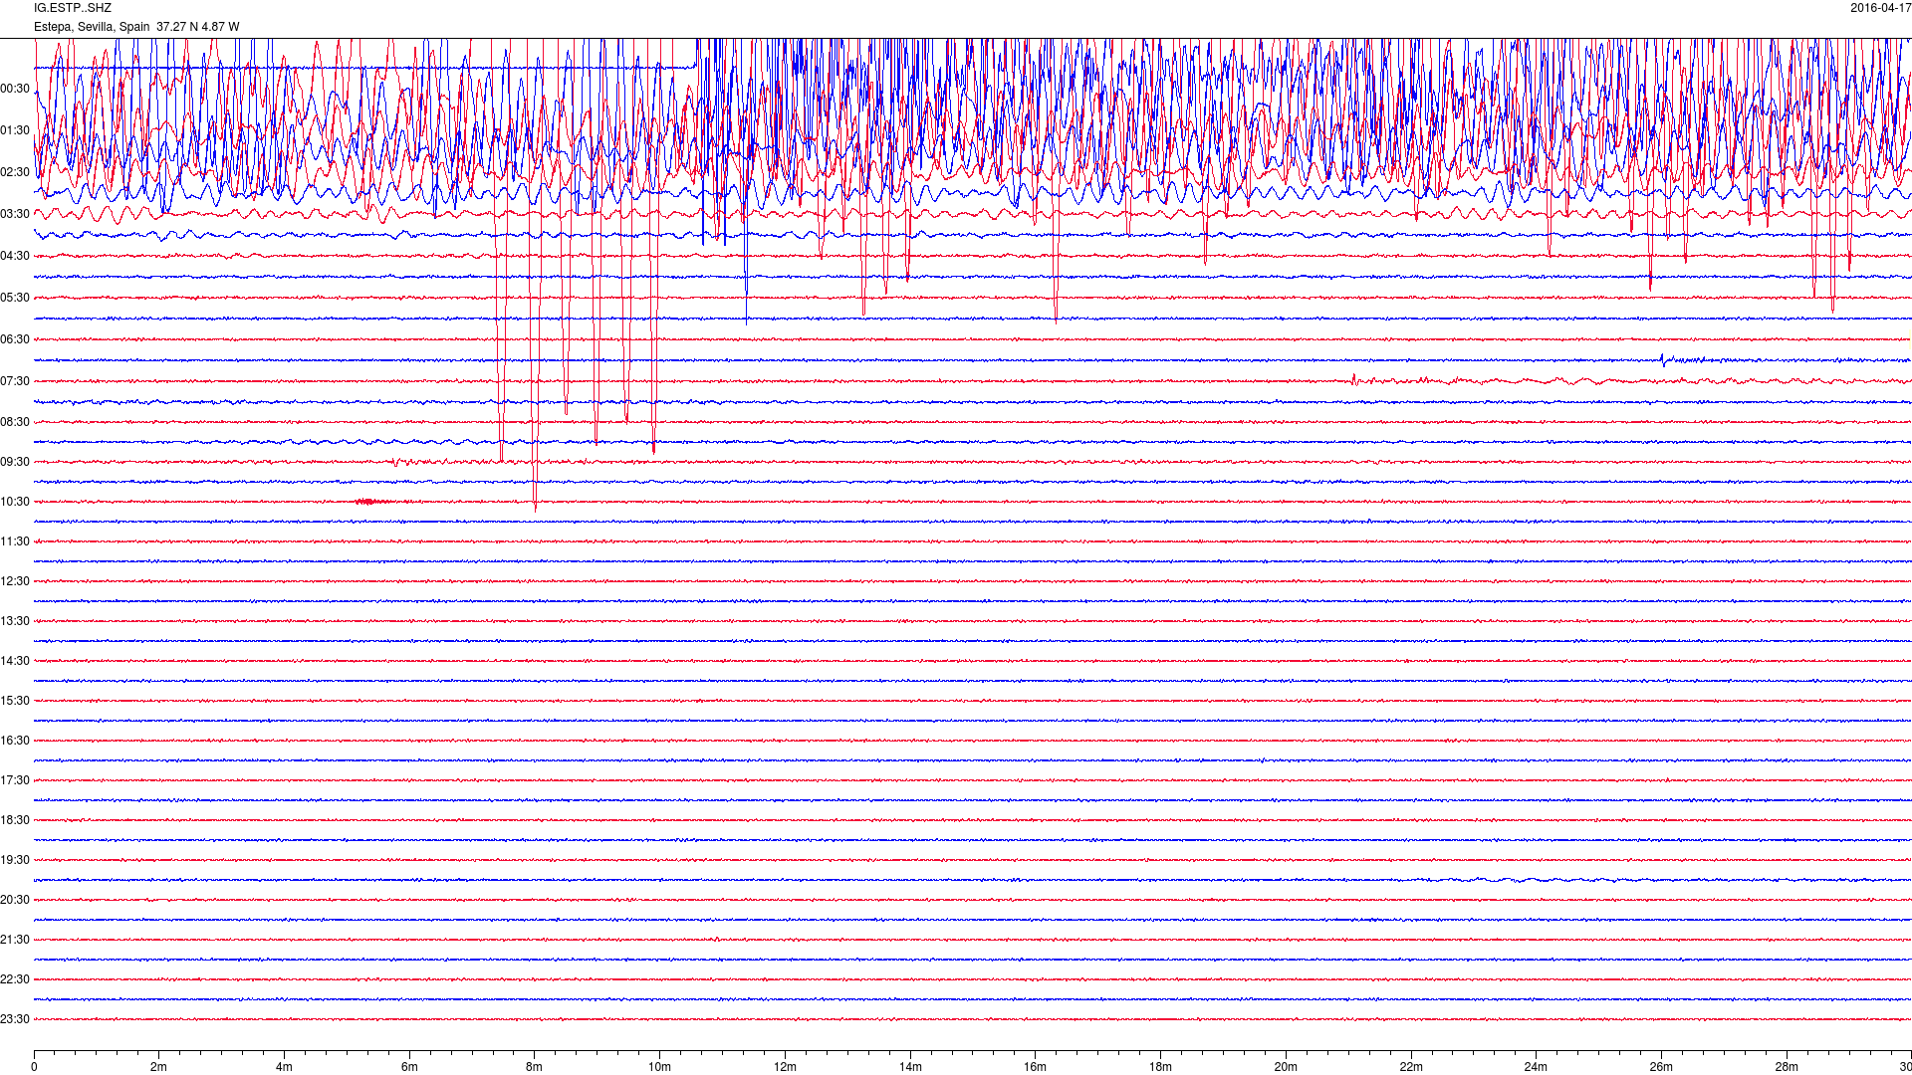Click the 28m axis tick label
Image resolution: width=1912 pixels, height=1075 pixels.
[1787, 1067]
